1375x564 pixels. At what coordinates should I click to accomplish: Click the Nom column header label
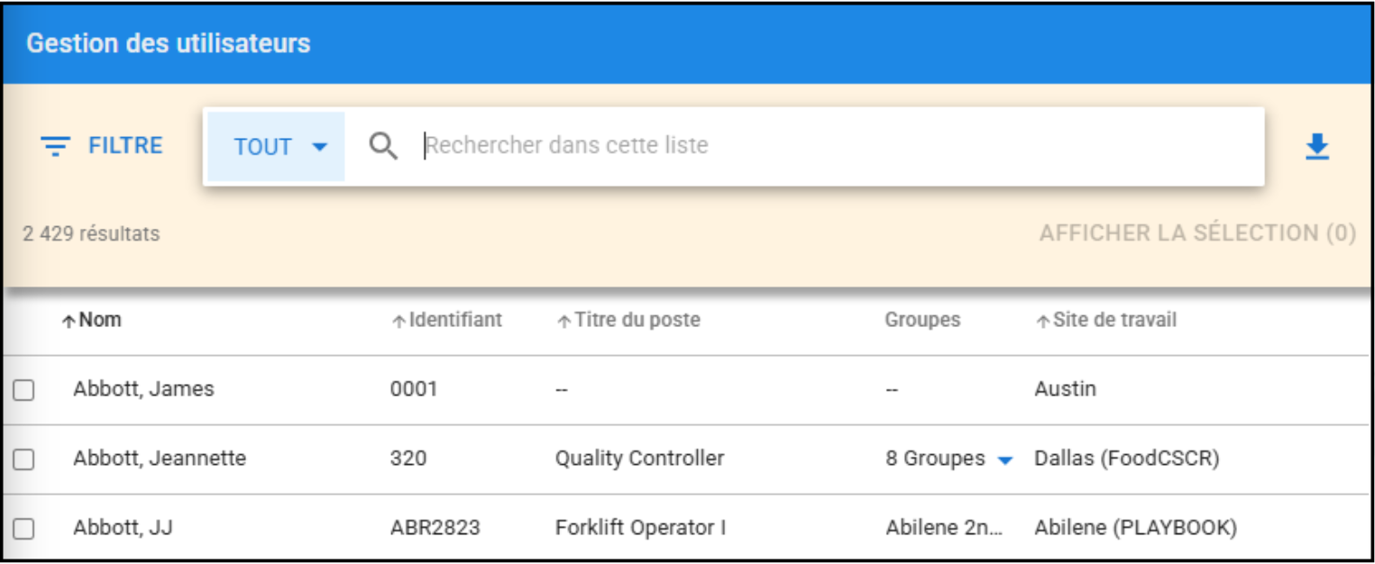pyautogui.click(x=100, y=320)
